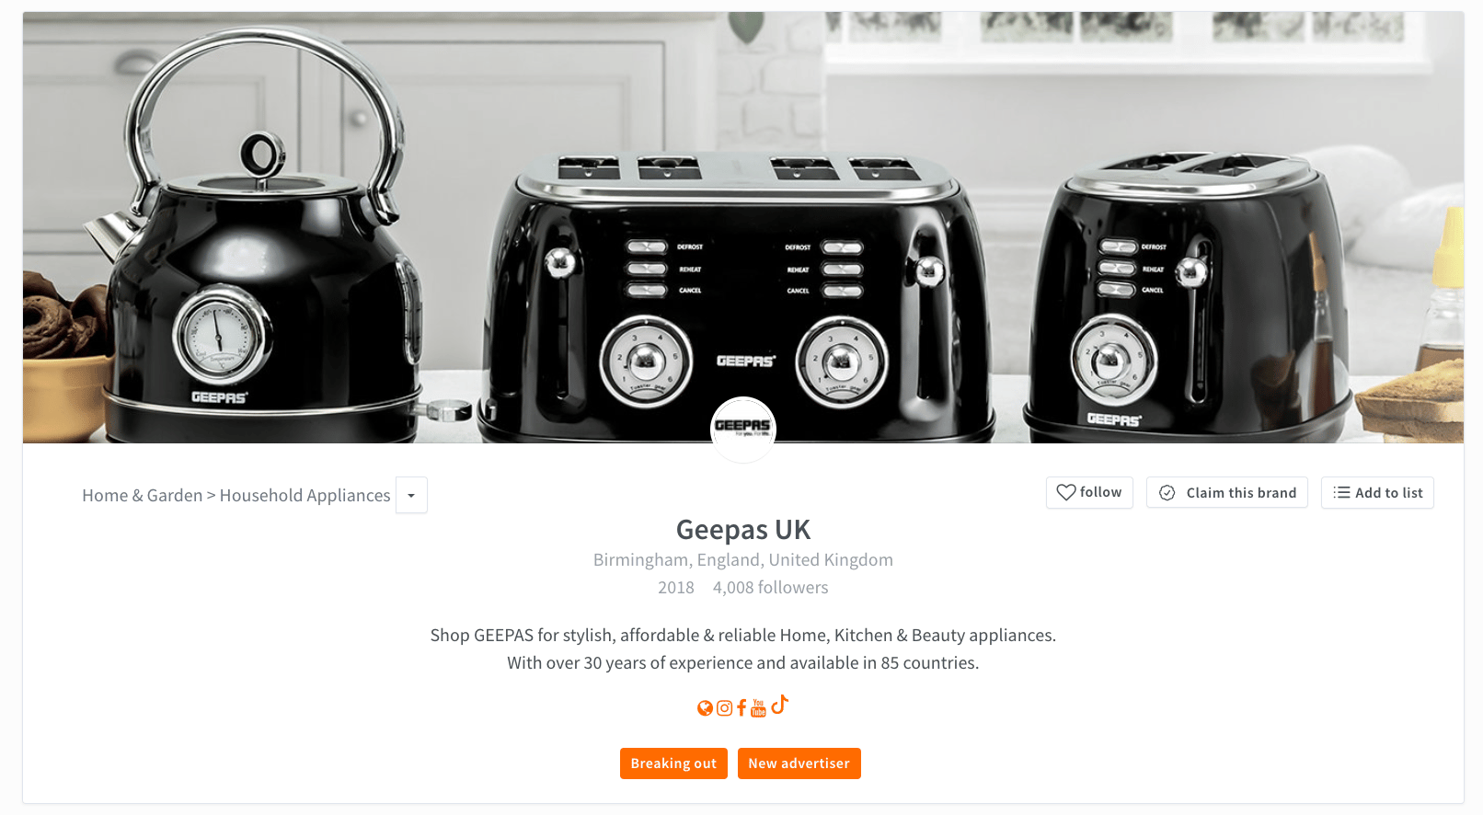1483x815 pixels.
Task: Open the Instagram profile icon
Action: click(725, 708)
